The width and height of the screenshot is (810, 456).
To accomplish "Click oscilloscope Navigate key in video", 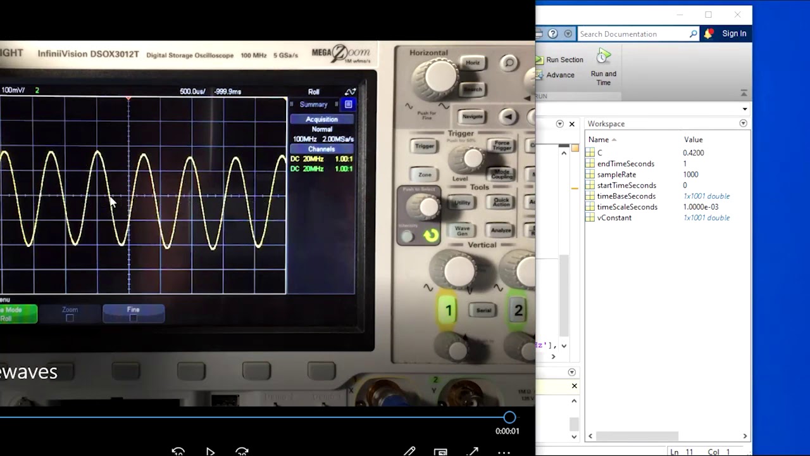I will click(472, 117).
